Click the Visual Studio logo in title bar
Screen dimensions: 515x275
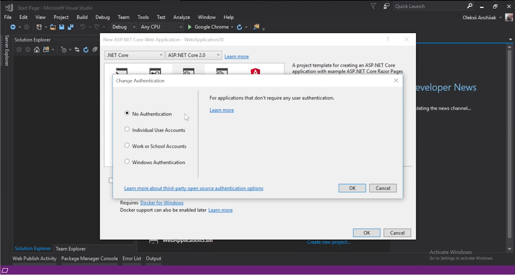[x=9, y=7]
